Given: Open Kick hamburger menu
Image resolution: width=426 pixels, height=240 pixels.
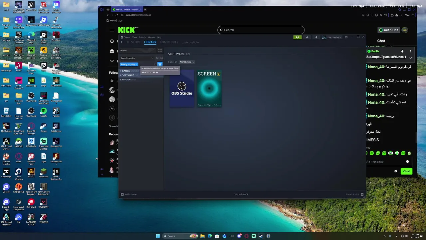Looking at the screenshot, I should point(112,30).
